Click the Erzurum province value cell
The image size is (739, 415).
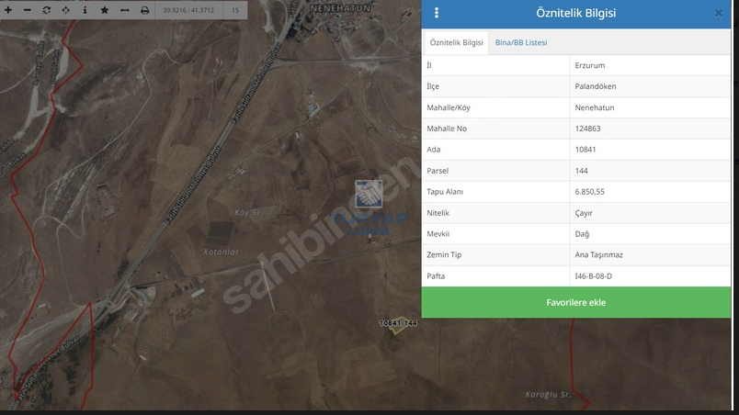tap(589, 66)
